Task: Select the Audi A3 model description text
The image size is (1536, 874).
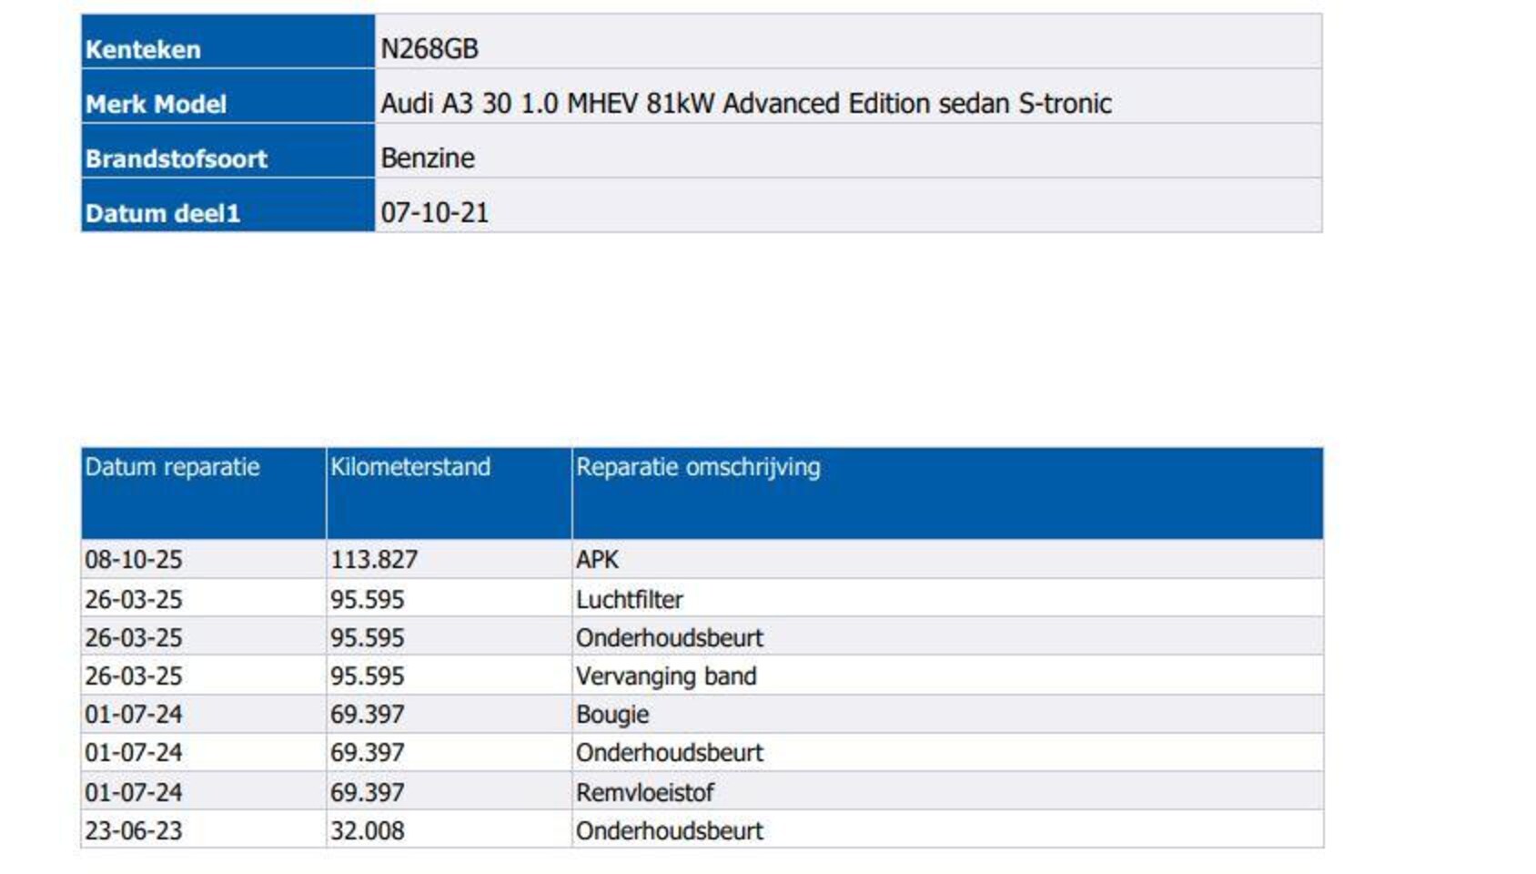Action: tap(745, 104)
